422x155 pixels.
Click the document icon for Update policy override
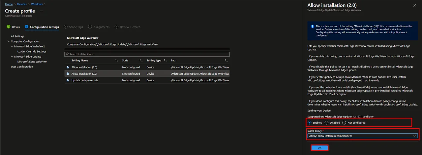point(68,80)
